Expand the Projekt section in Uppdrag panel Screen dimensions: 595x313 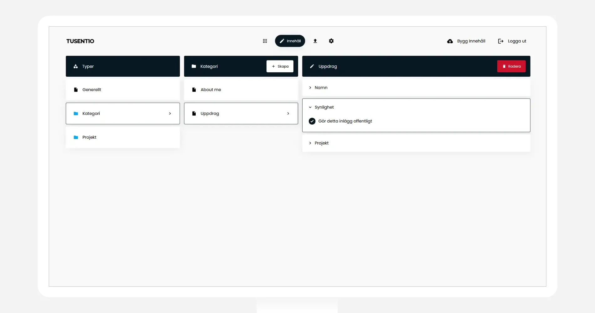[x=310, y=143]
